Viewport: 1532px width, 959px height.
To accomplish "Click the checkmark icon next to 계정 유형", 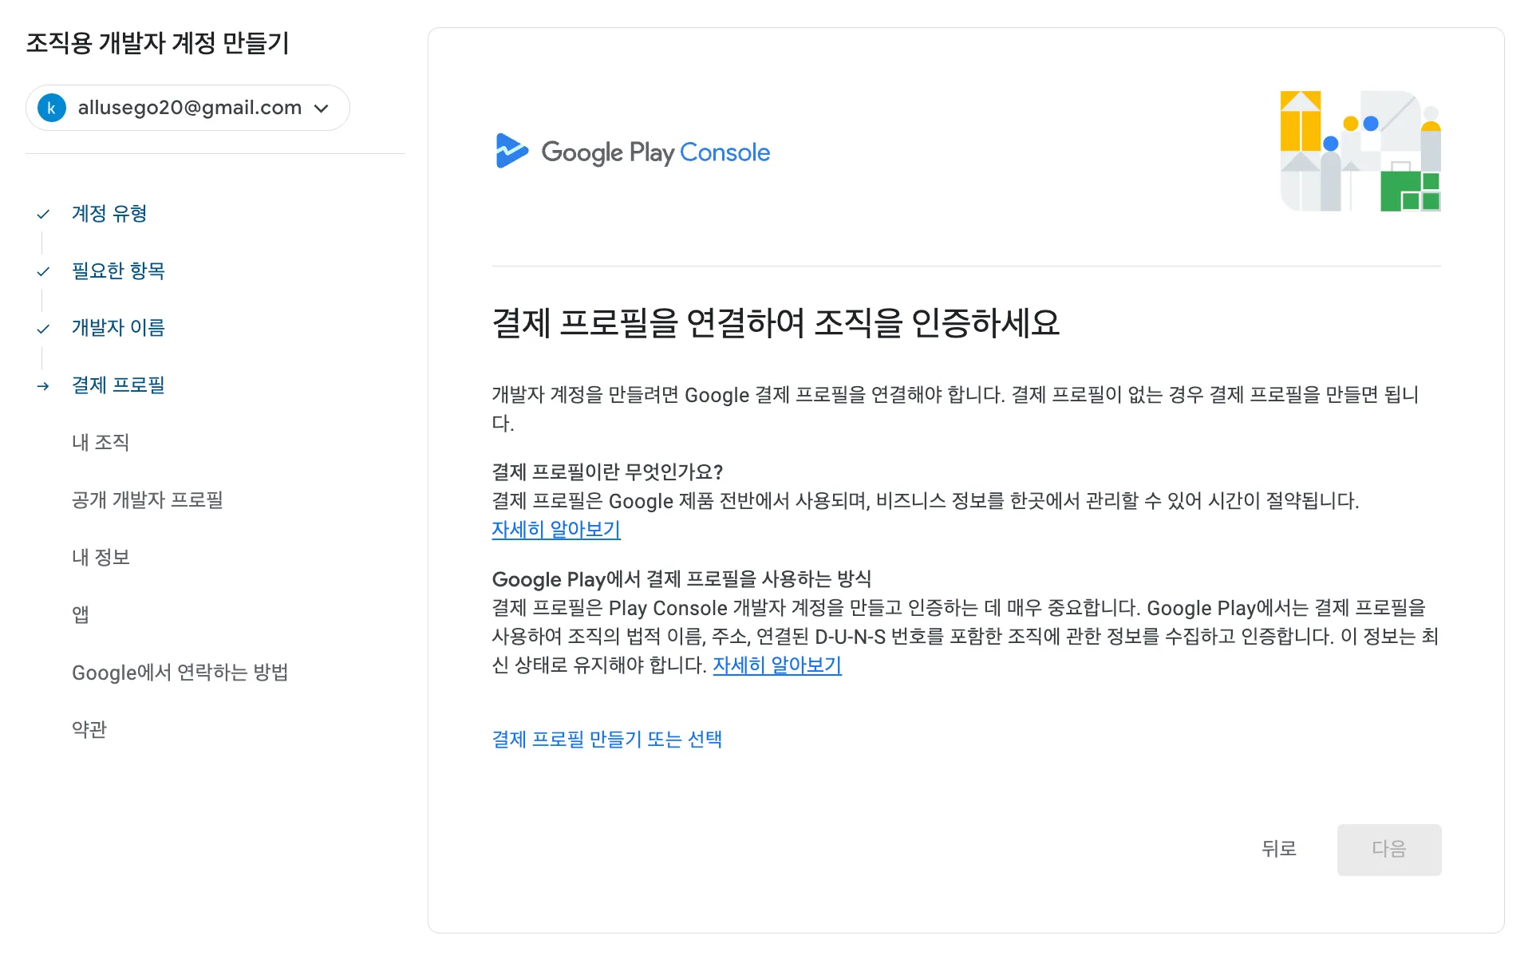I will click(x=43, y=214).
